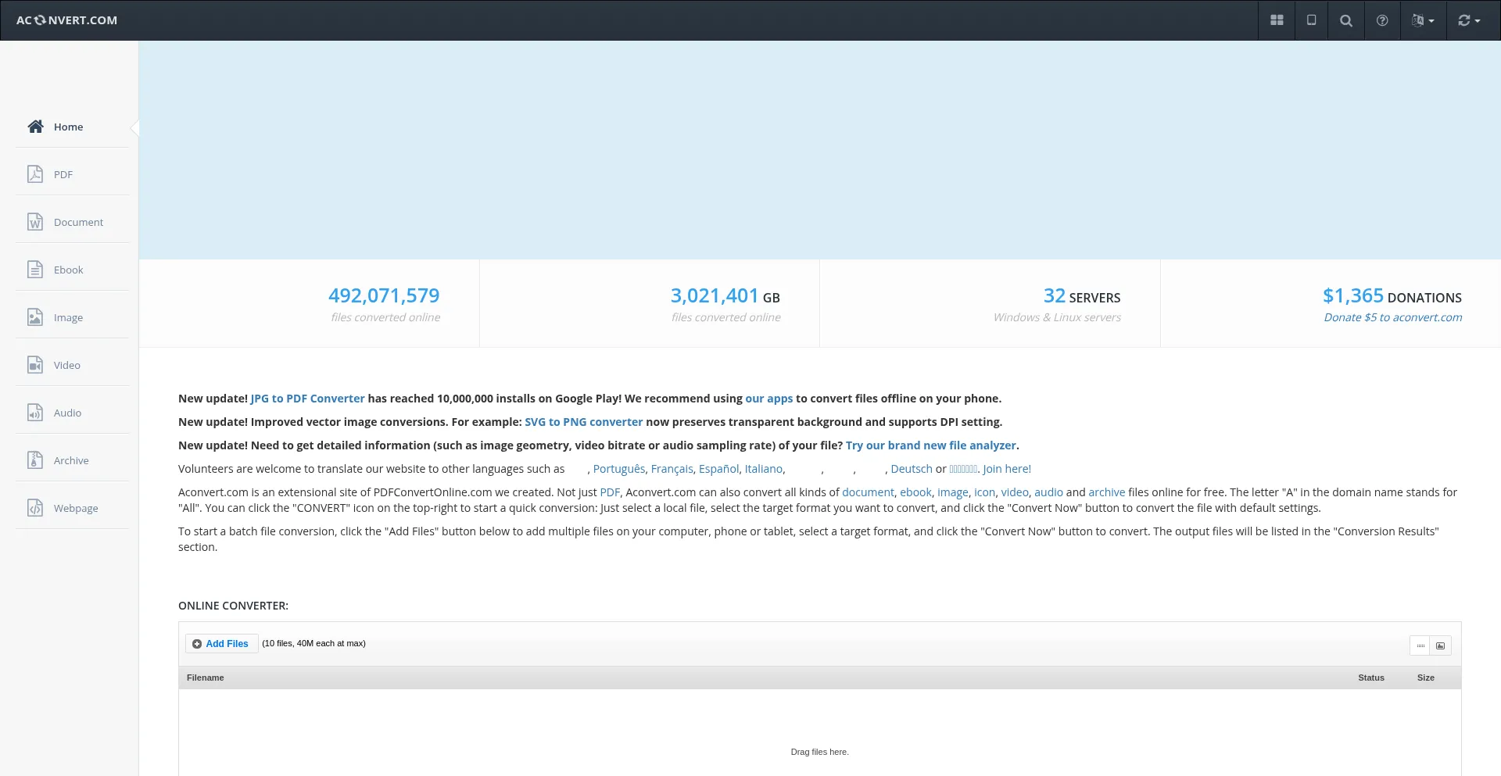Open the search magnifier icon
This screenshot has height=776, width=1501.
click(x=1346, y=20)
